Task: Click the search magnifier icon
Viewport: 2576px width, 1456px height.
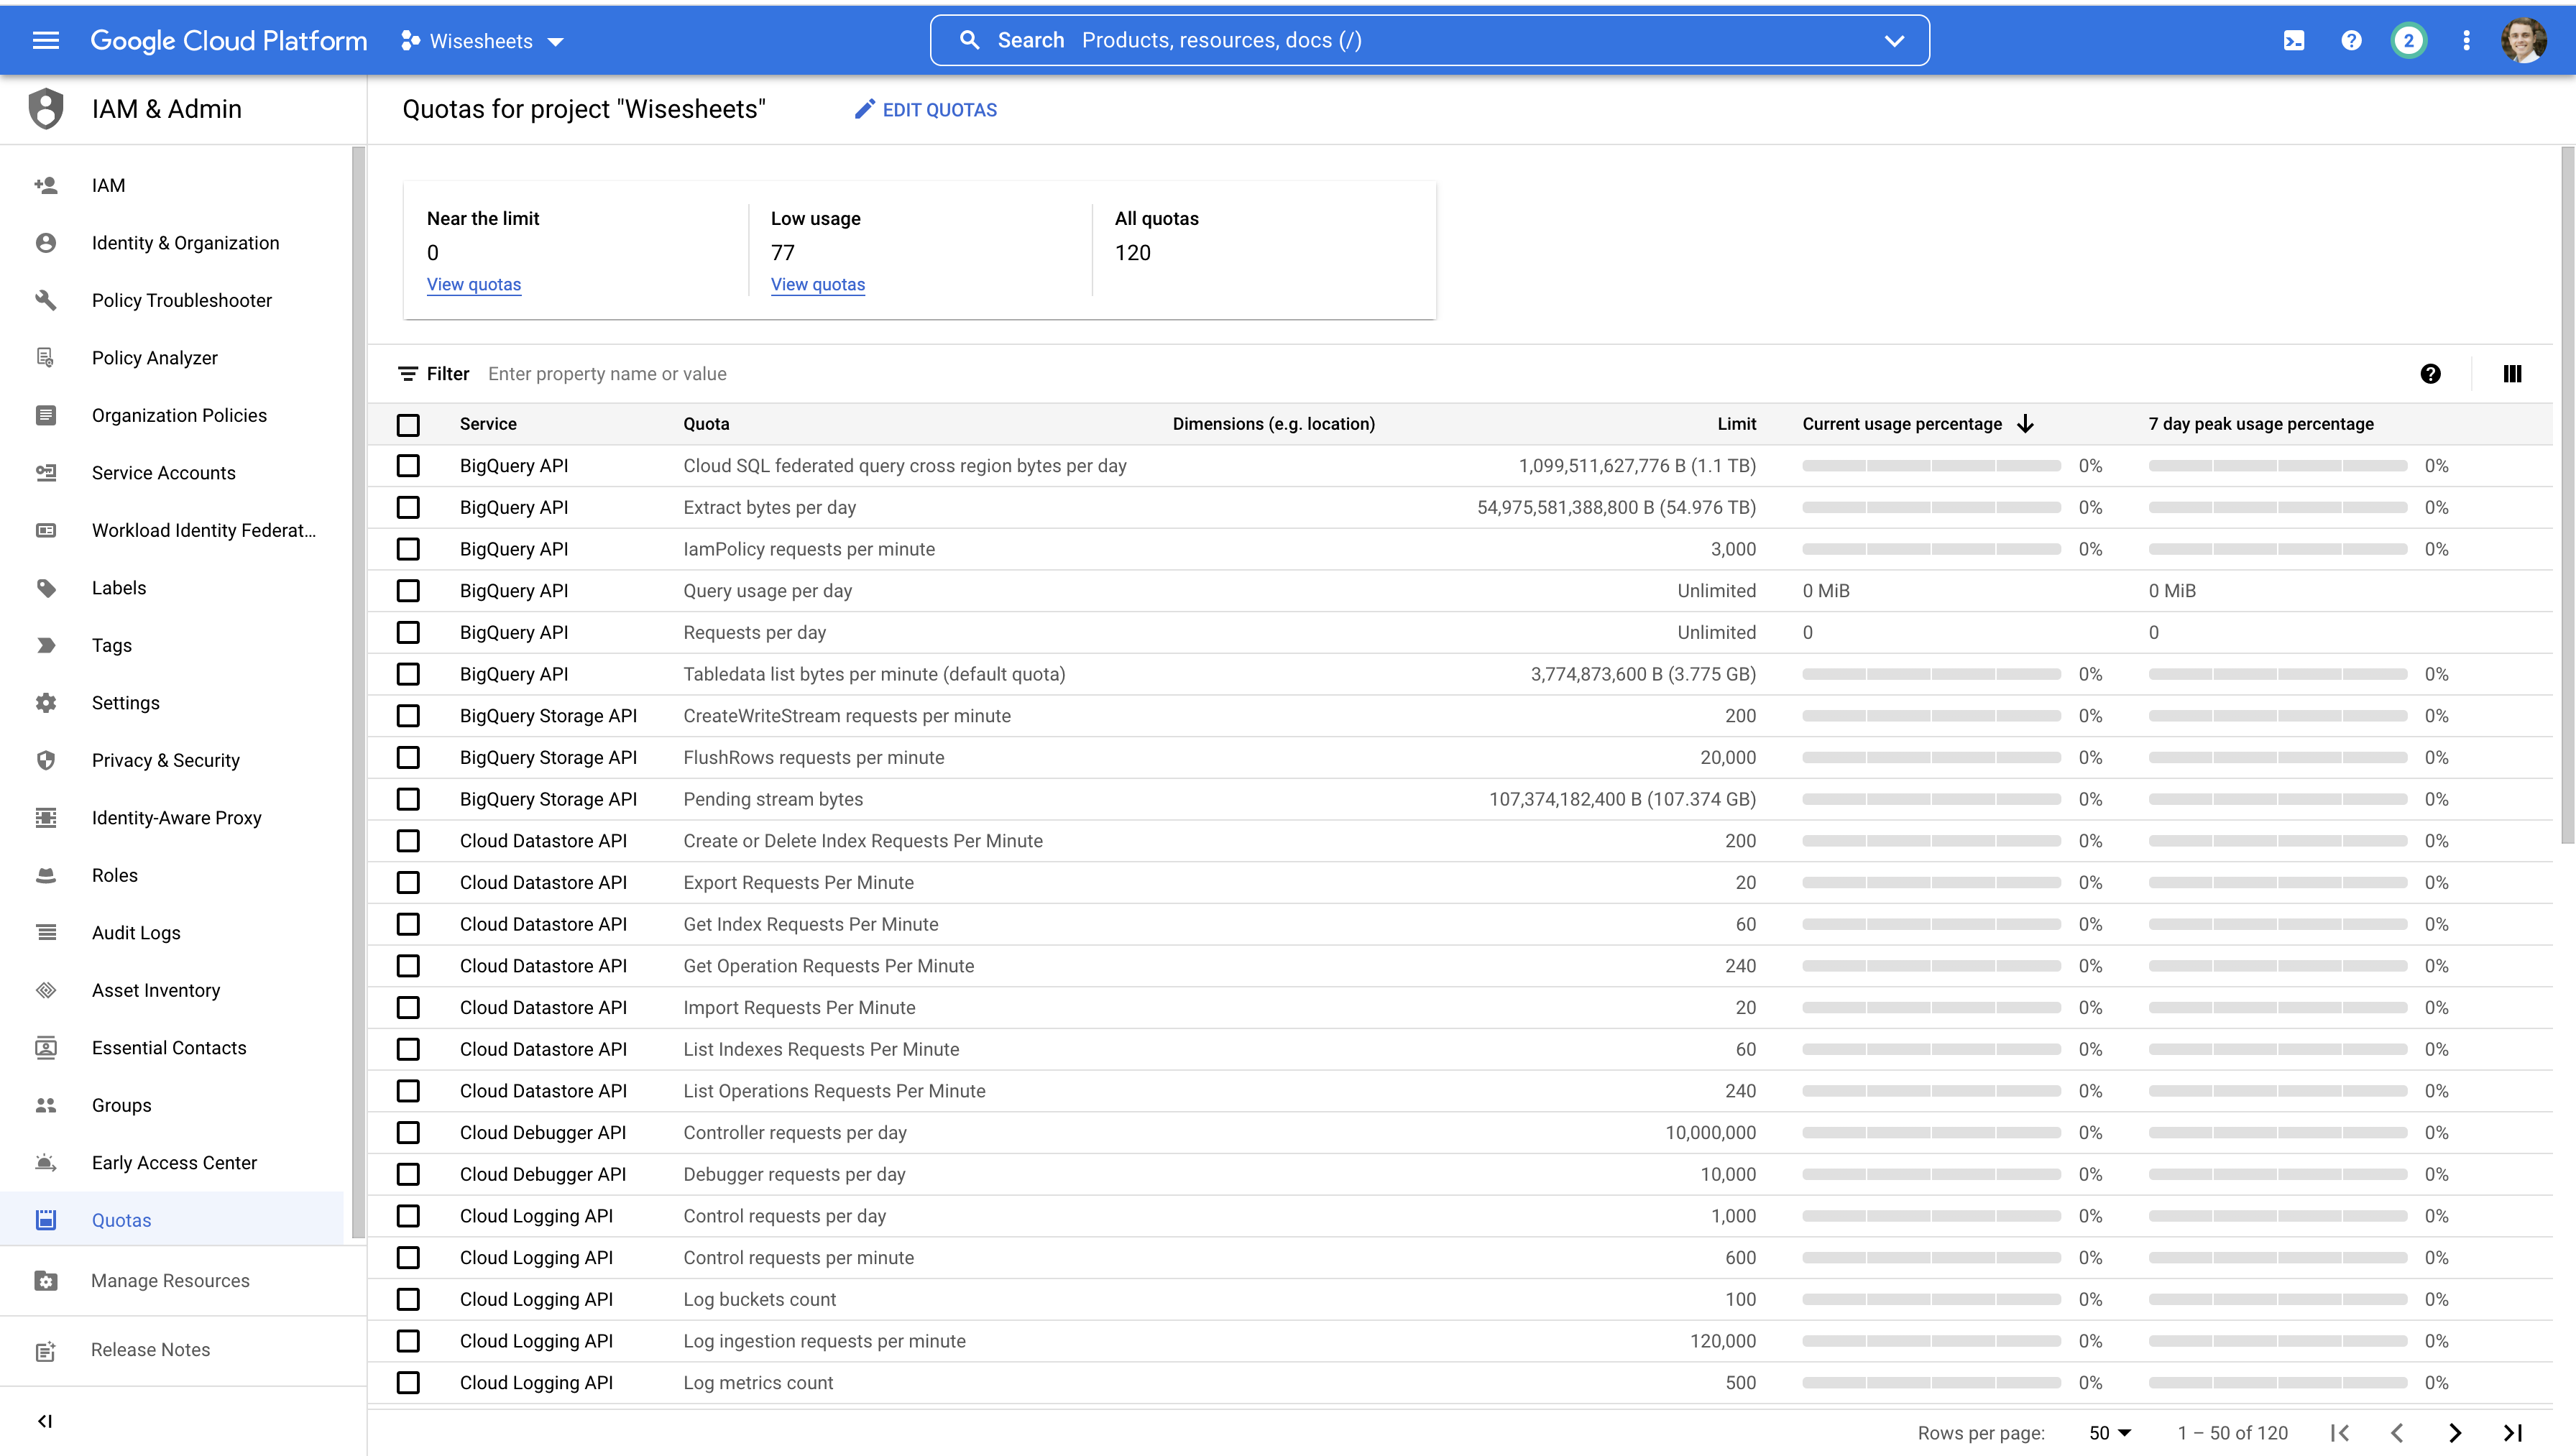Action: click(x=969, y=40)
